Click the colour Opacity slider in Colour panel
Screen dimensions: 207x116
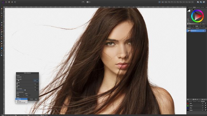tap(194, 24)
